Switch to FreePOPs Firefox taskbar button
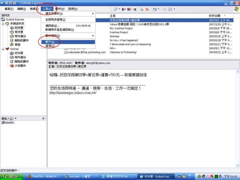The image size is (240, 180). click(44, 176)
